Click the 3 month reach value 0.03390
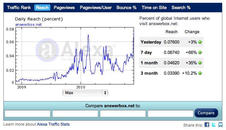Viewport: 226px width, 130px height. pyautogui.click(x=172, y=73)
